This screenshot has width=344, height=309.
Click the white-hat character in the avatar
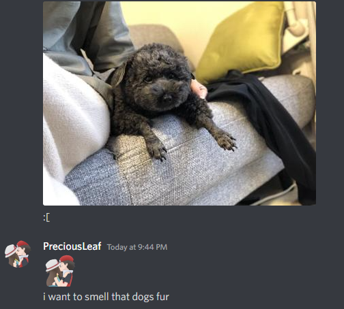point(12,255)
